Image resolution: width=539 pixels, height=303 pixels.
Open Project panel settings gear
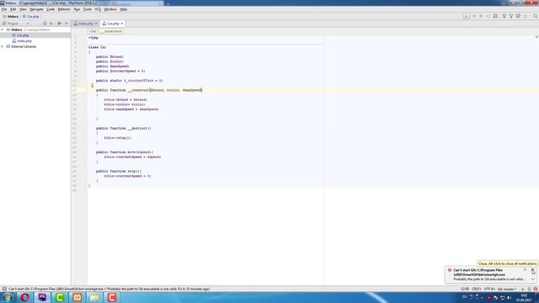pos(60,24)
